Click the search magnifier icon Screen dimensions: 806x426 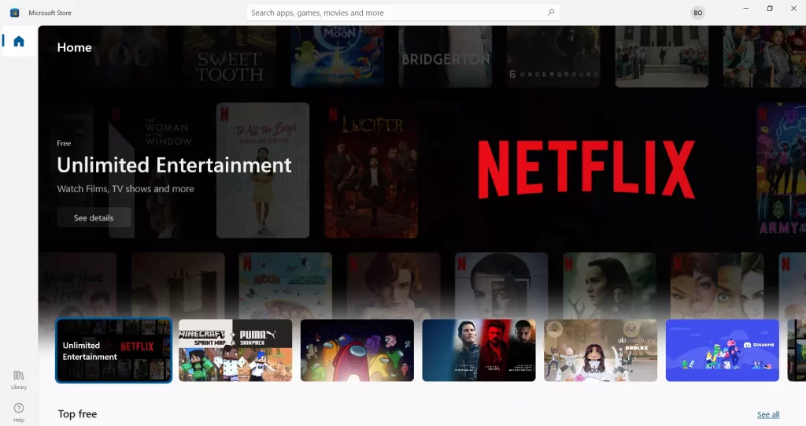pyautogui.click(x=550, y=13)
